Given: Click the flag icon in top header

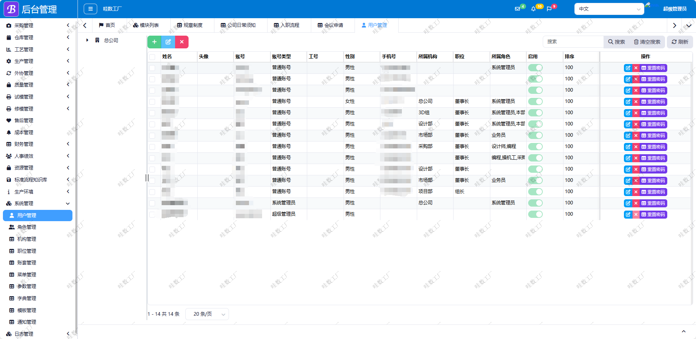Looking at the screenshot, I should click(x=549, y=9).
